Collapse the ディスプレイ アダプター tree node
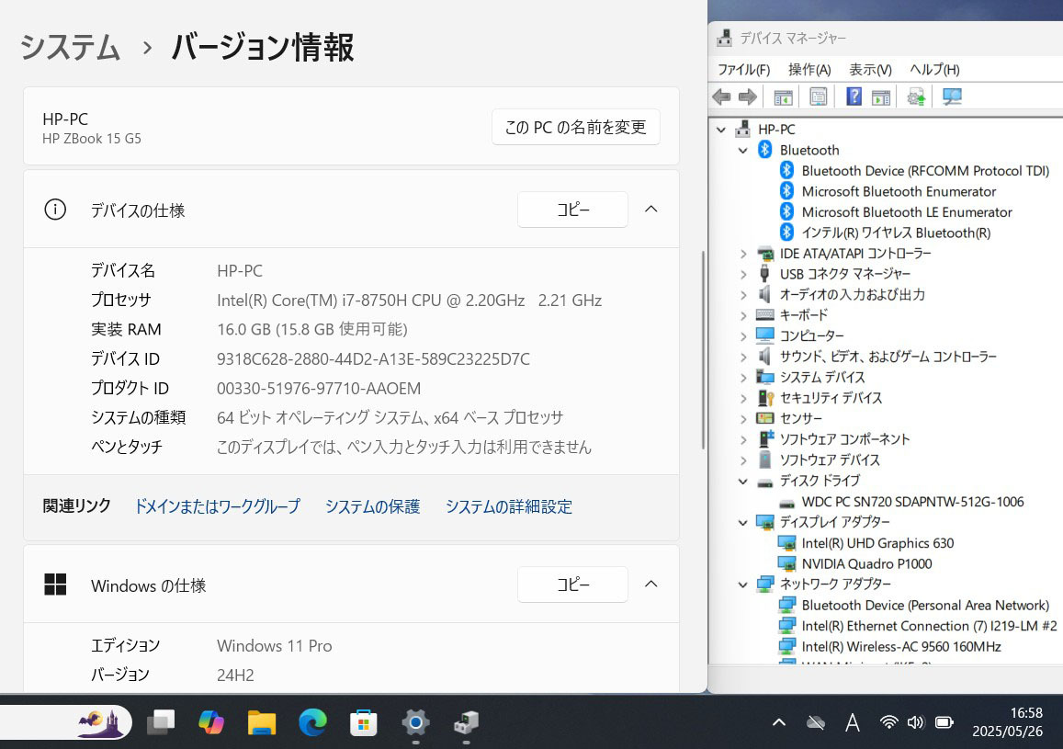This screenshot has height=749, width=1063. coord(743,523)
